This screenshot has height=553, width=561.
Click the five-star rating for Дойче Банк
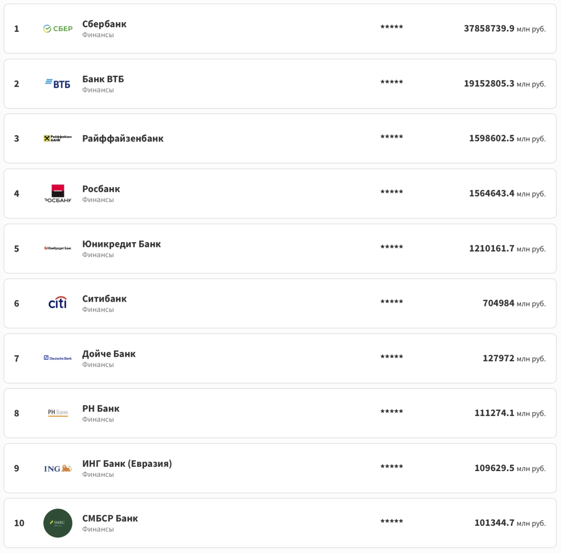click(x=392, y=357)
